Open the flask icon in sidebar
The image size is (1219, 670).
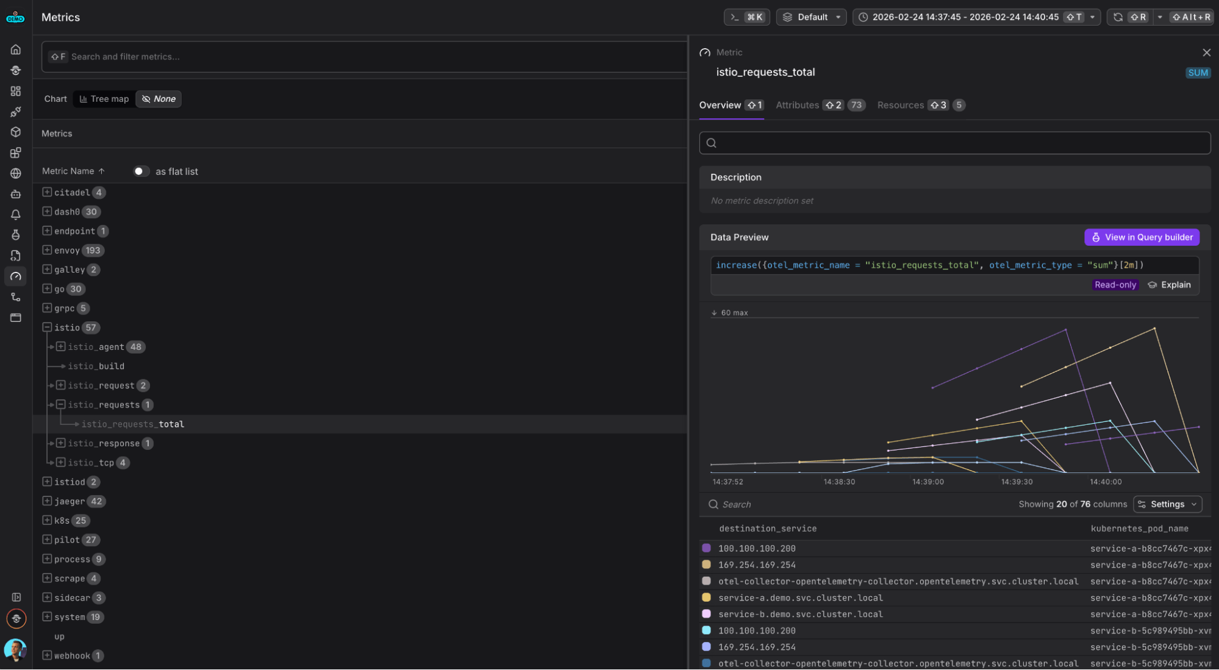click(16, 235)
